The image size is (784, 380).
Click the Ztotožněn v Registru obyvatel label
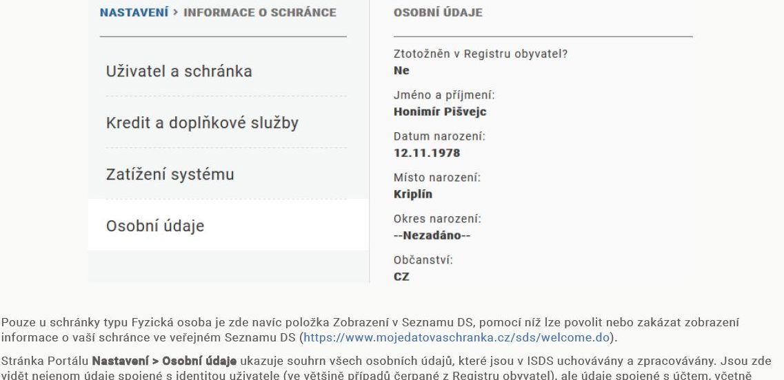coord(481,54)
